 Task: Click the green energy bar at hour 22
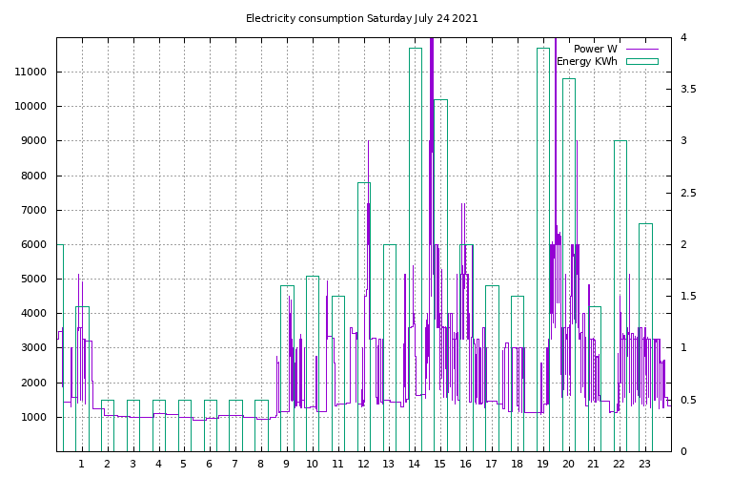click(x=620, y=296)
